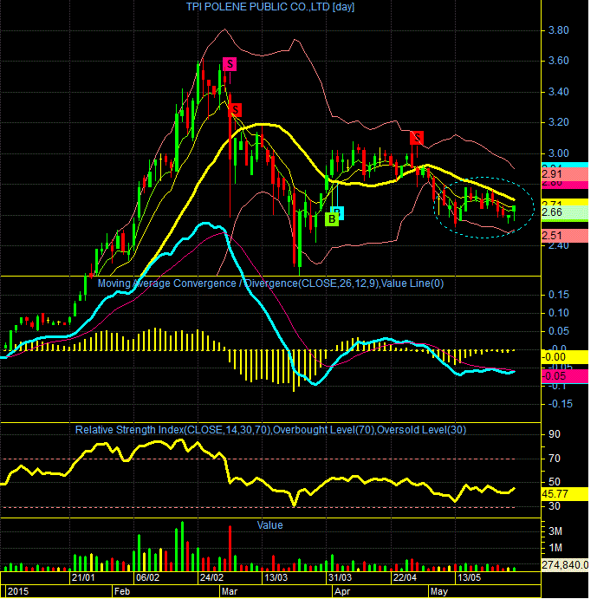Click the 30 oversold RSI axis label
Viewport: 597px width, 599px height.
click(x=554, y=506)
